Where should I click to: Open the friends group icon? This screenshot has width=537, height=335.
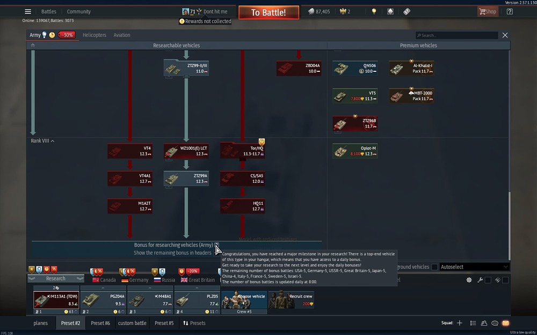[484, 323]
